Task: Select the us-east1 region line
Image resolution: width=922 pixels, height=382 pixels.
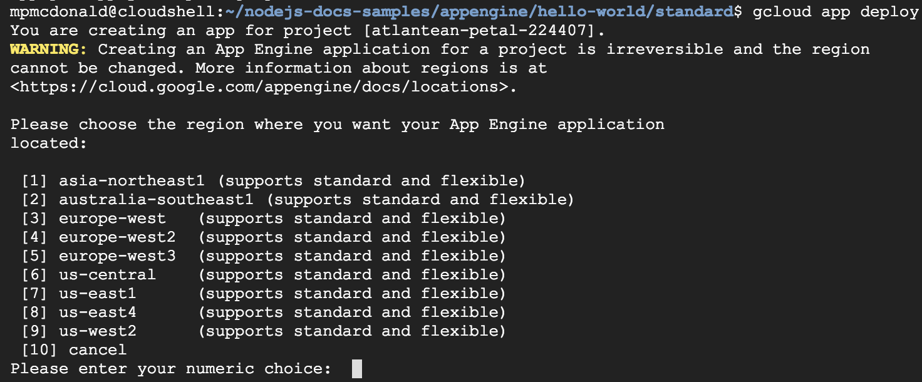Action: [x=97, y=294]
